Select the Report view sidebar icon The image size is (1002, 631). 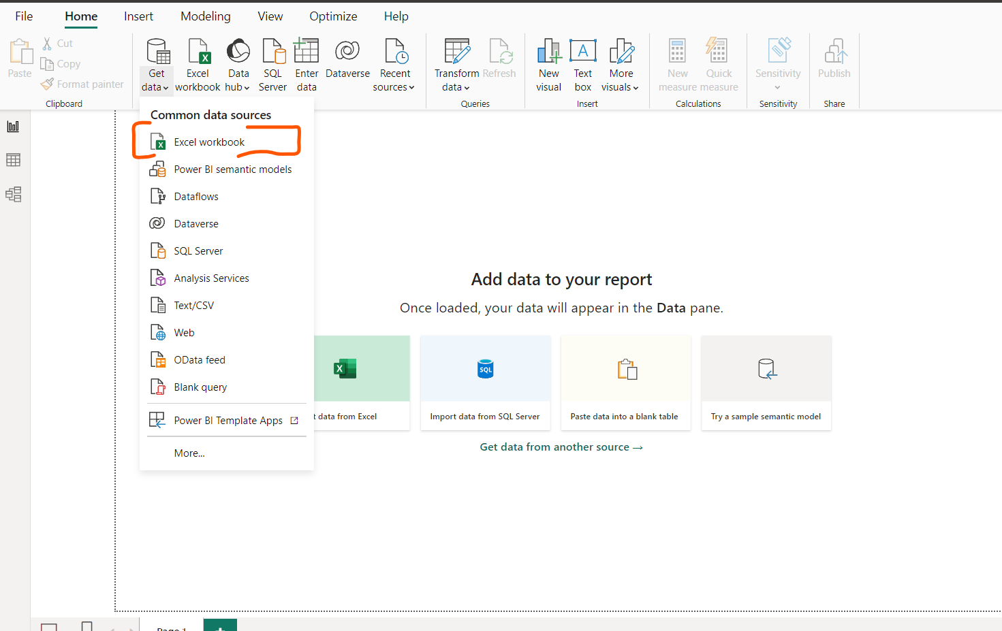(14, 125)
